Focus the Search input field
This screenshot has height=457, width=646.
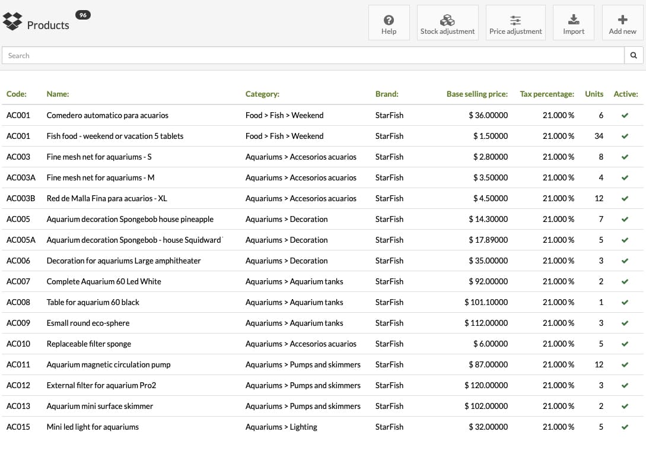pyautogui.click(x=313, y=55)
